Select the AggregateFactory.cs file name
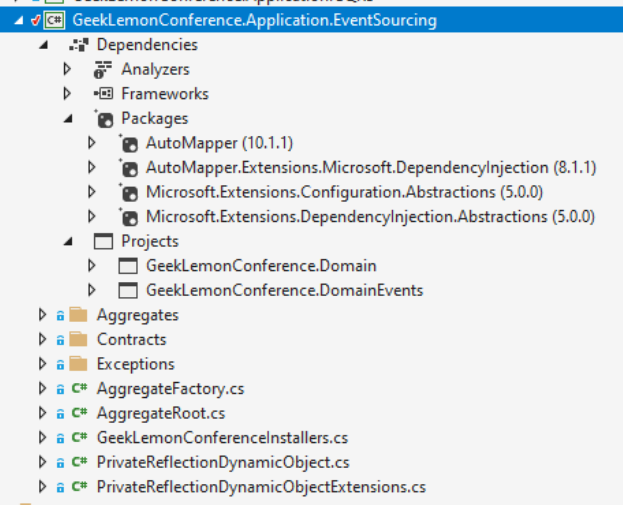This screenshot has width=623, height=505. point(171,389)
